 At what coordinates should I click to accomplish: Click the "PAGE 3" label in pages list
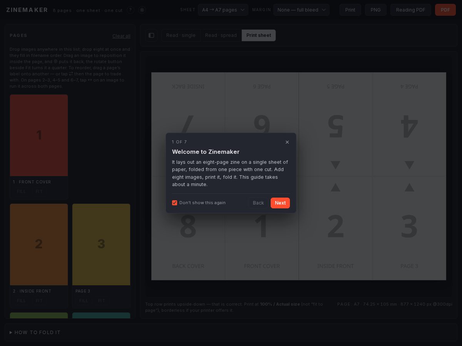point(83,291)
